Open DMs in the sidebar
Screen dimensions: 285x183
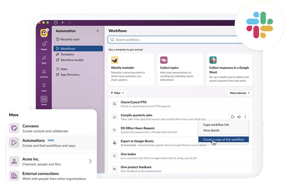[44, 60]
